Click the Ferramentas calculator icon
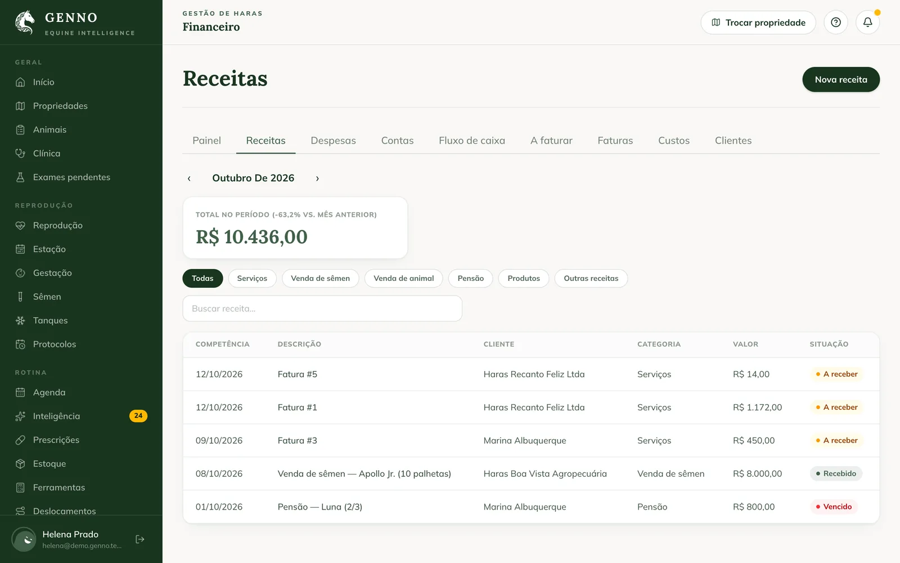Image resolution: width=900 pixels, height=563 pixels. point(20,488)
